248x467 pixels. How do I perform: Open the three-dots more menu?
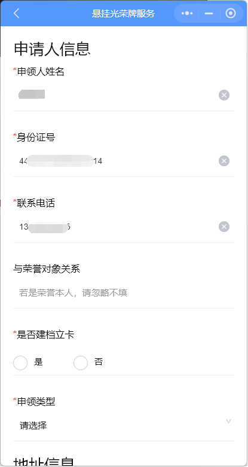point(187,13)
